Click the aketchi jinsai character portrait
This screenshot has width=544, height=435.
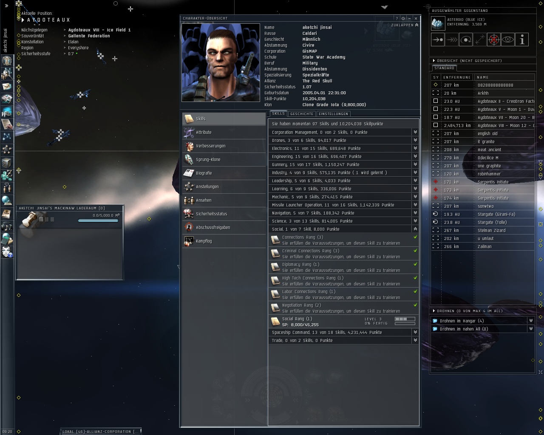click(x=221, y=62)
